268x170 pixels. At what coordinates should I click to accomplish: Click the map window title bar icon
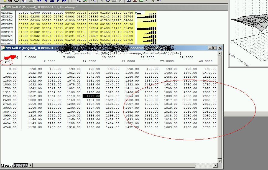[3, 48]
